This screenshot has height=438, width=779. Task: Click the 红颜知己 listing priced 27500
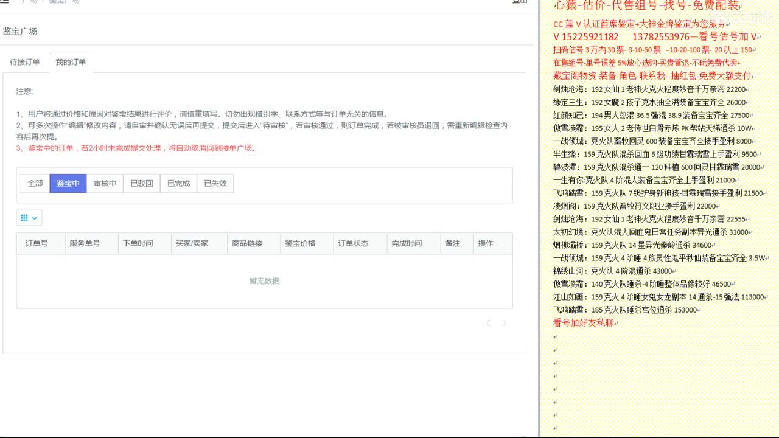coord(651,115)
